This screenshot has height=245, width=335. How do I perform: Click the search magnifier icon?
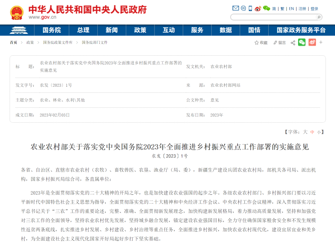(319, 17)
